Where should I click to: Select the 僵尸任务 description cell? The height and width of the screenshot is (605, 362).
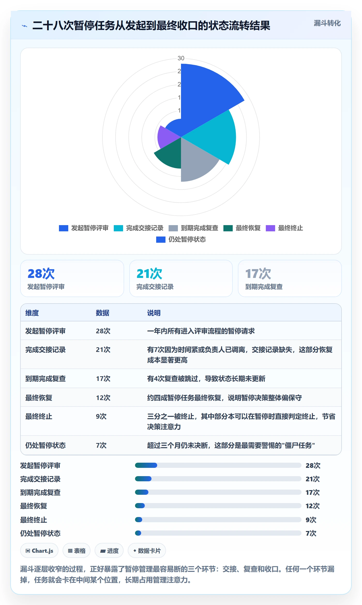[231, 445]
